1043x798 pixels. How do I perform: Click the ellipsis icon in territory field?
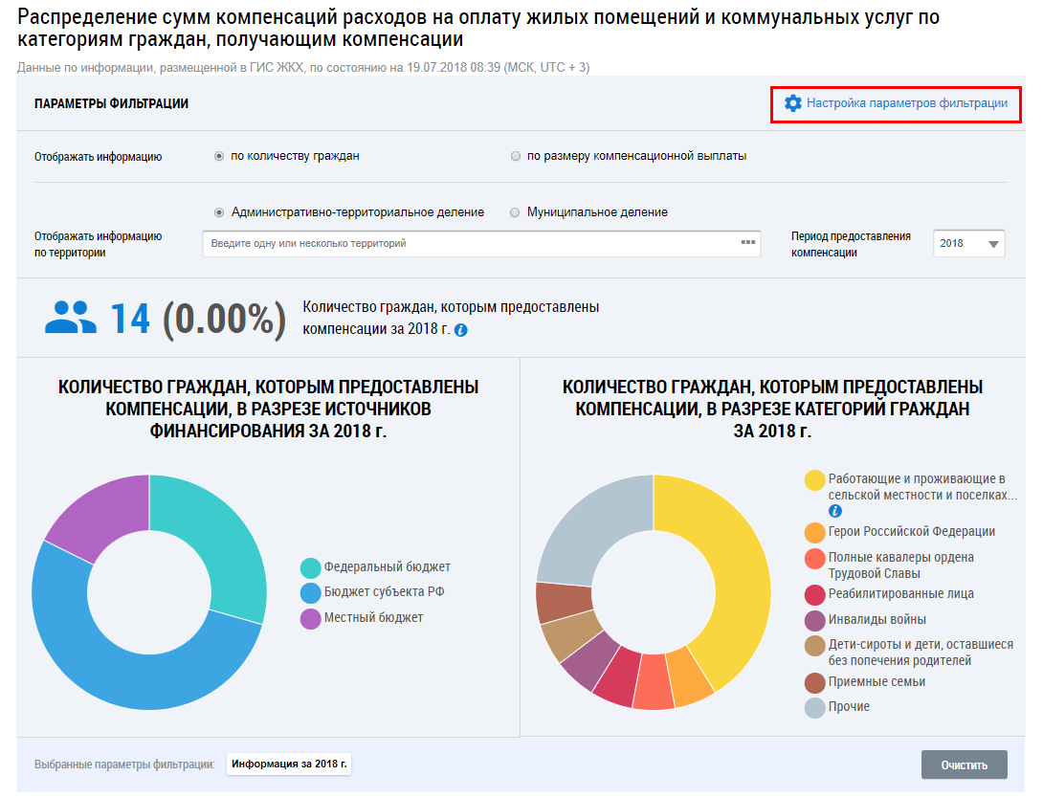pos(747,243)
